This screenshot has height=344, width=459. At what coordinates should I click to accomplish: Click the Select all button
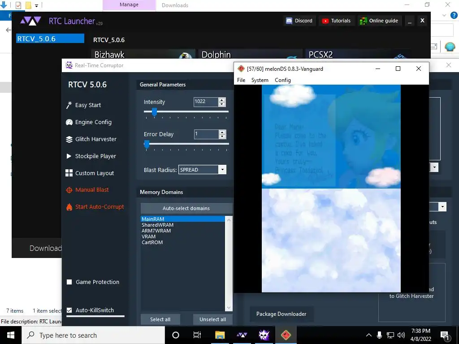pos(160,319)
